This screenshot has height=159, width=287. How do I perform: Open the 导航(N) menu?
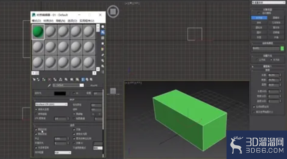pos(60,21)
